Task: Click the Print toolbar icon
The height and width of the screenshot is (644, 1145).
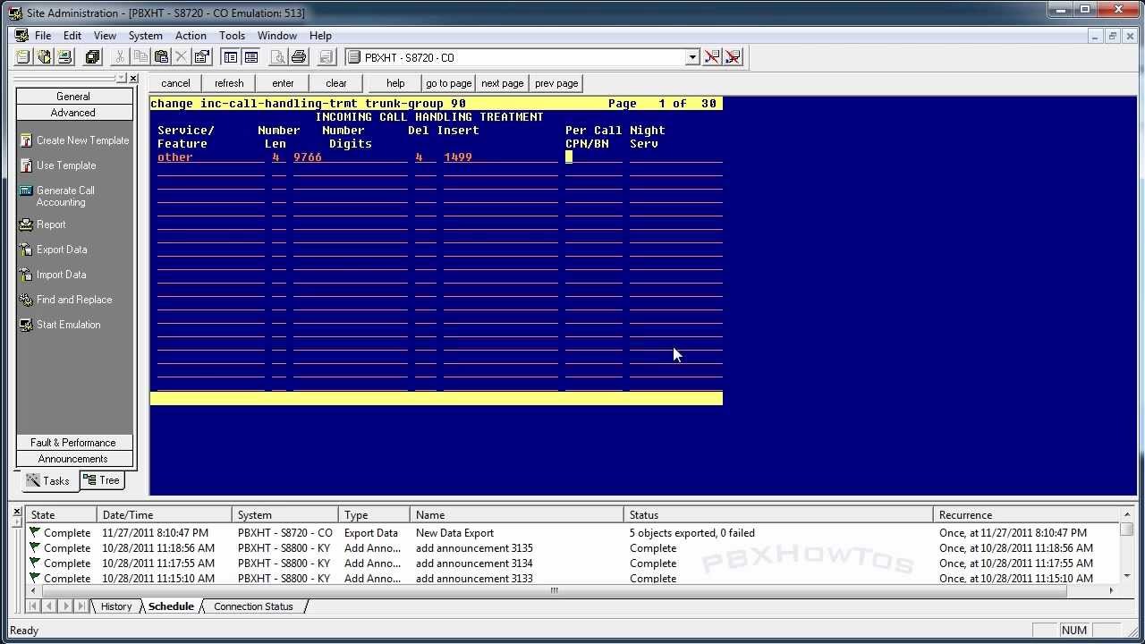Action: (x=299, y=57)
